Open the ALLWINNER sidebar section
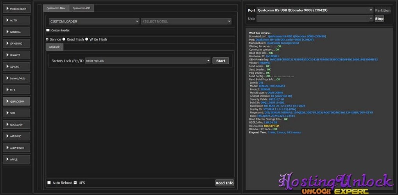The height and width of the screenshot is (195, 398). pos(16,148)
